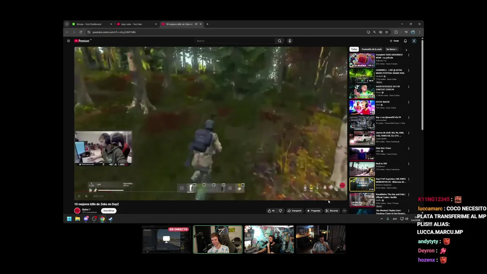This screenshot has width=487, height=274.
Task: Click the youtube.com address bar
Action: pyautogui.click(x=226, y=32)
